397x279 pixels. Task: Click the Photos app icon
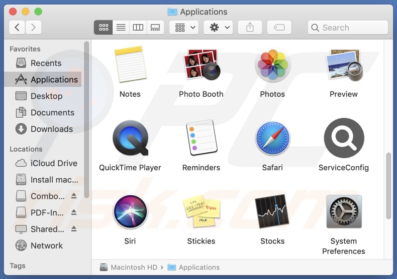coord(272,65)
